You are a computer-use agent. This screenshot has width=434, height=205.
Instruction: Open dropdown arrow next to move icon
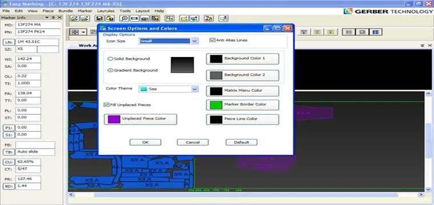pos(83,32)
